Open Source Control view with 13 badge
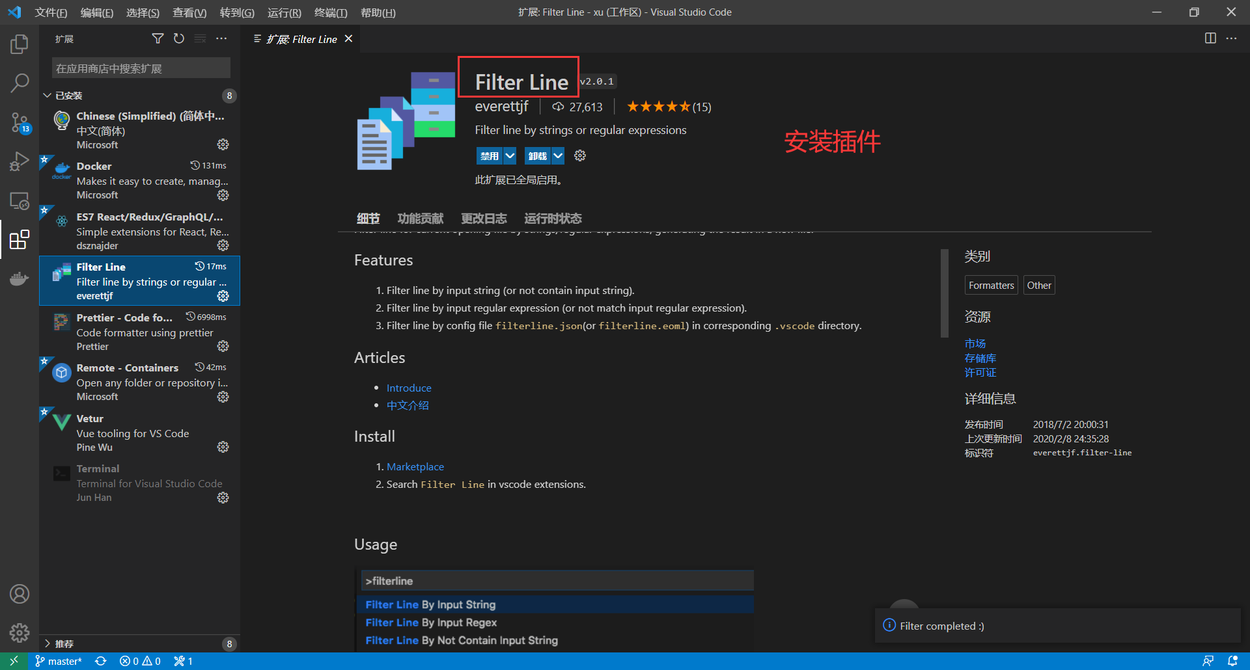 20,122
